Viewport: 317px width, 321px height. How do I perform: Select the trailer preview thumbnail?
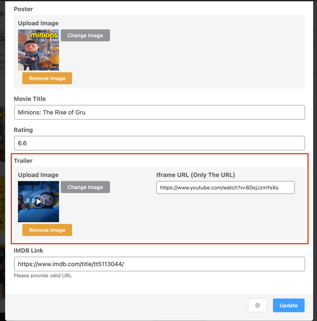tap(38, 202)
